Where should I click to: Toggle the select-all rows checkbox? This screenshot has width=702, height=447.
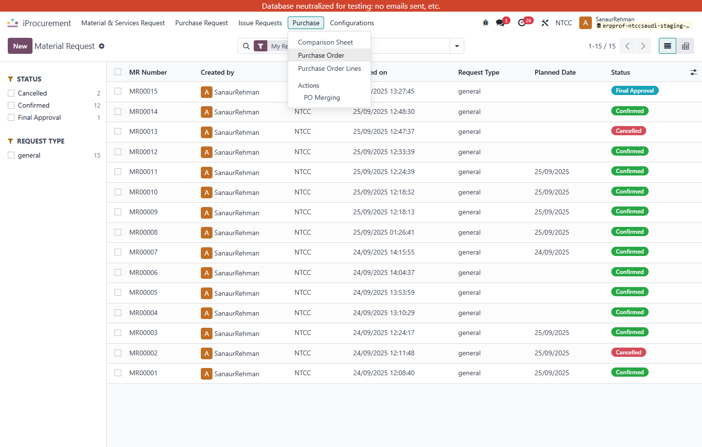click(x=118, y=72)
